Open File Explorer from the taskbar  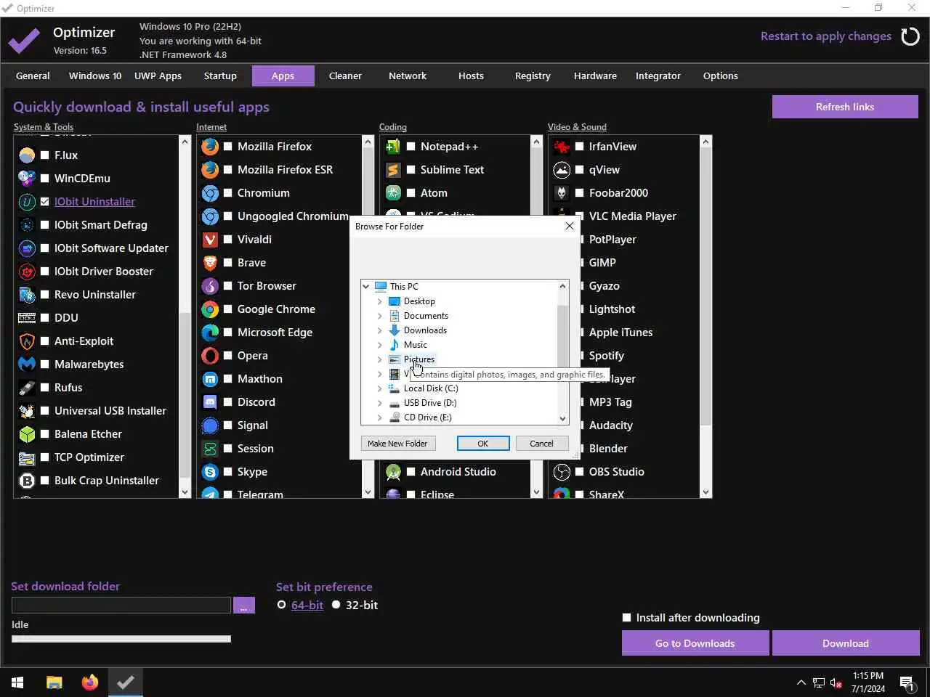tap(54, 682)
